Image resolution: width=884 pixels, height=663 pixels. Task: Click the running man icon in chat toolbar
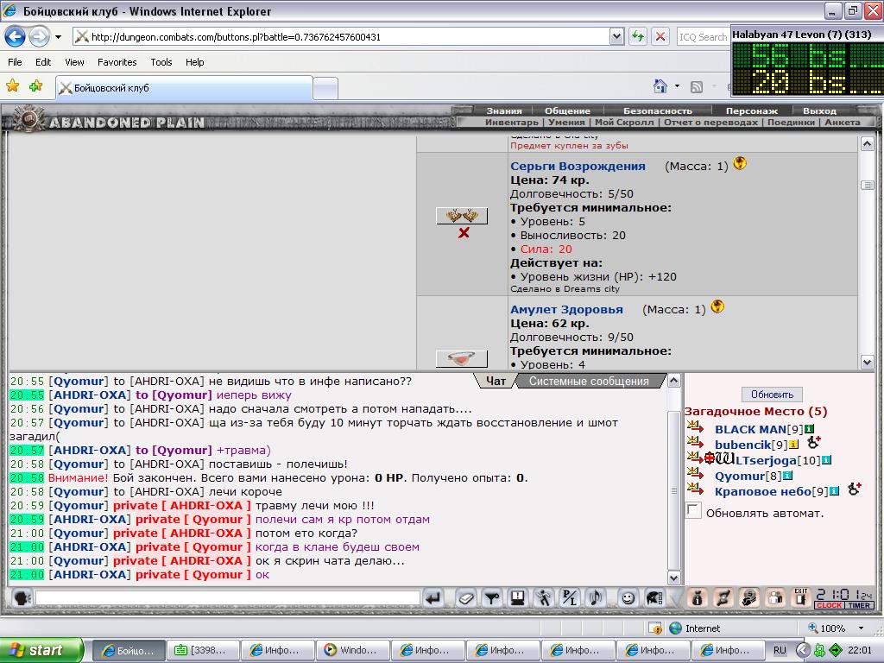544,598
